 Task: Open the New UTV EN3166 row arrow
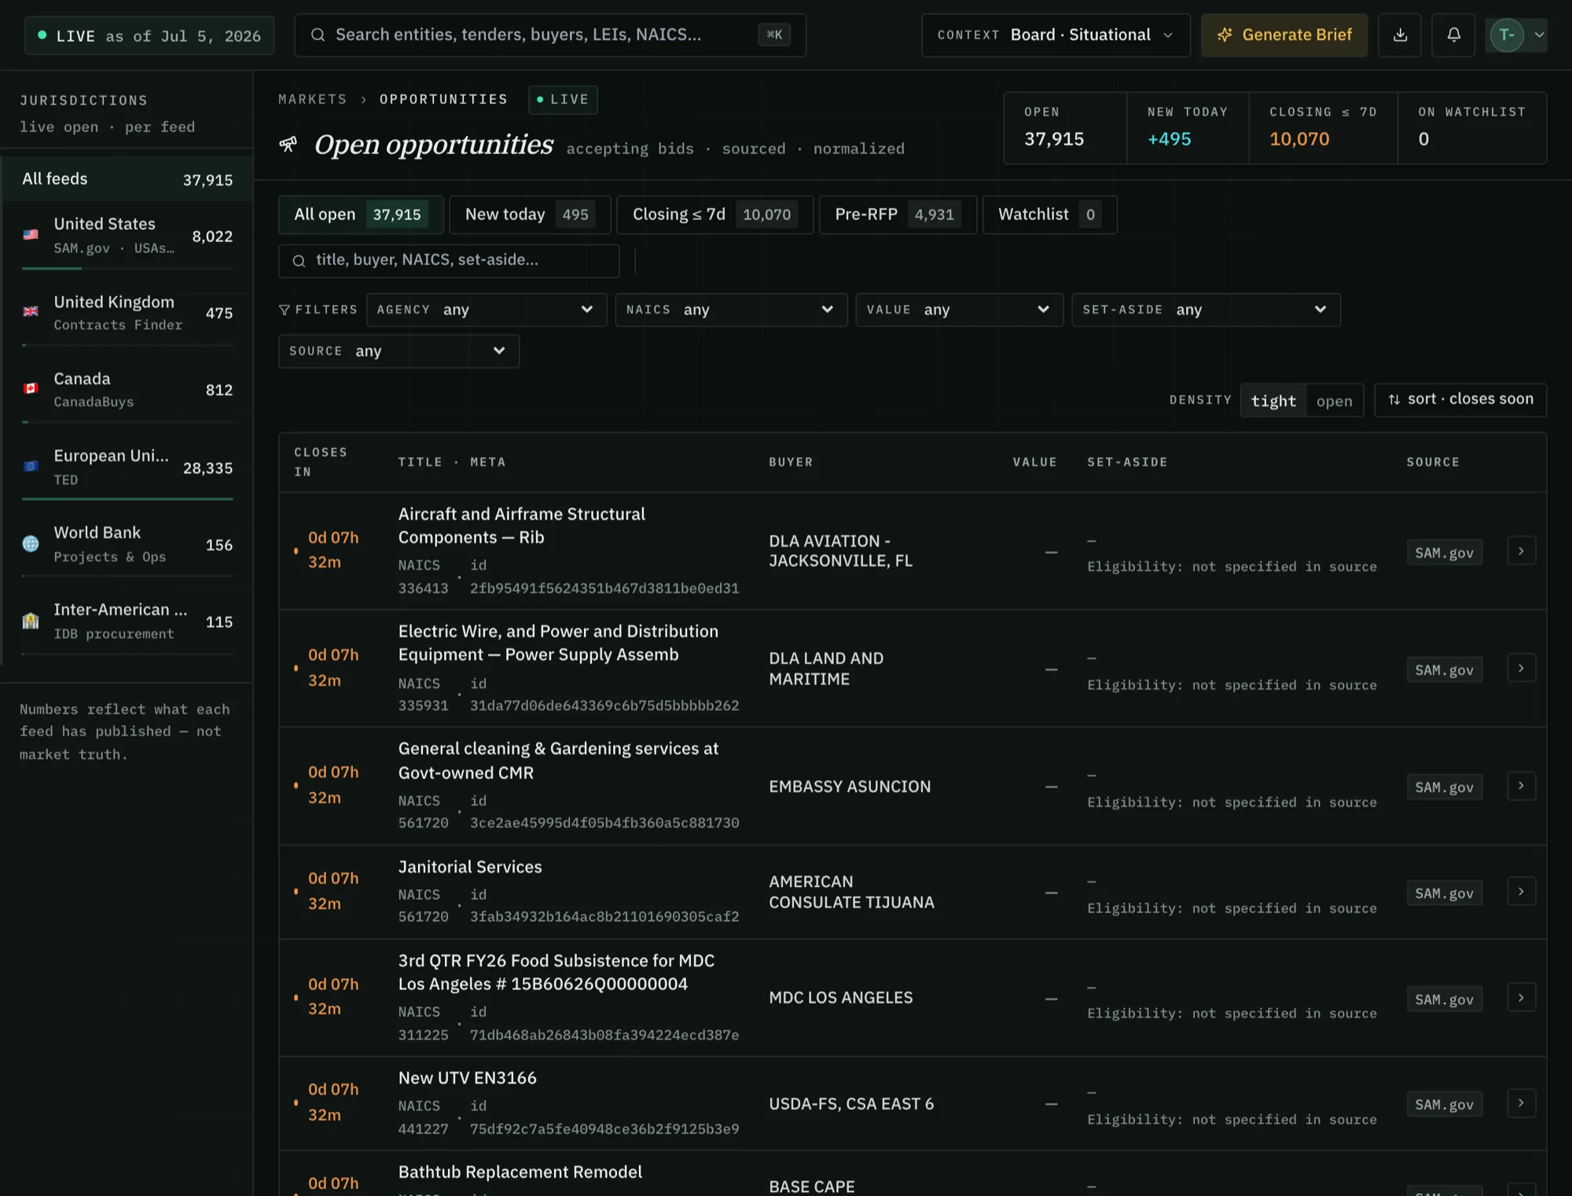pyautogui.click(x=1521, y=1103)
